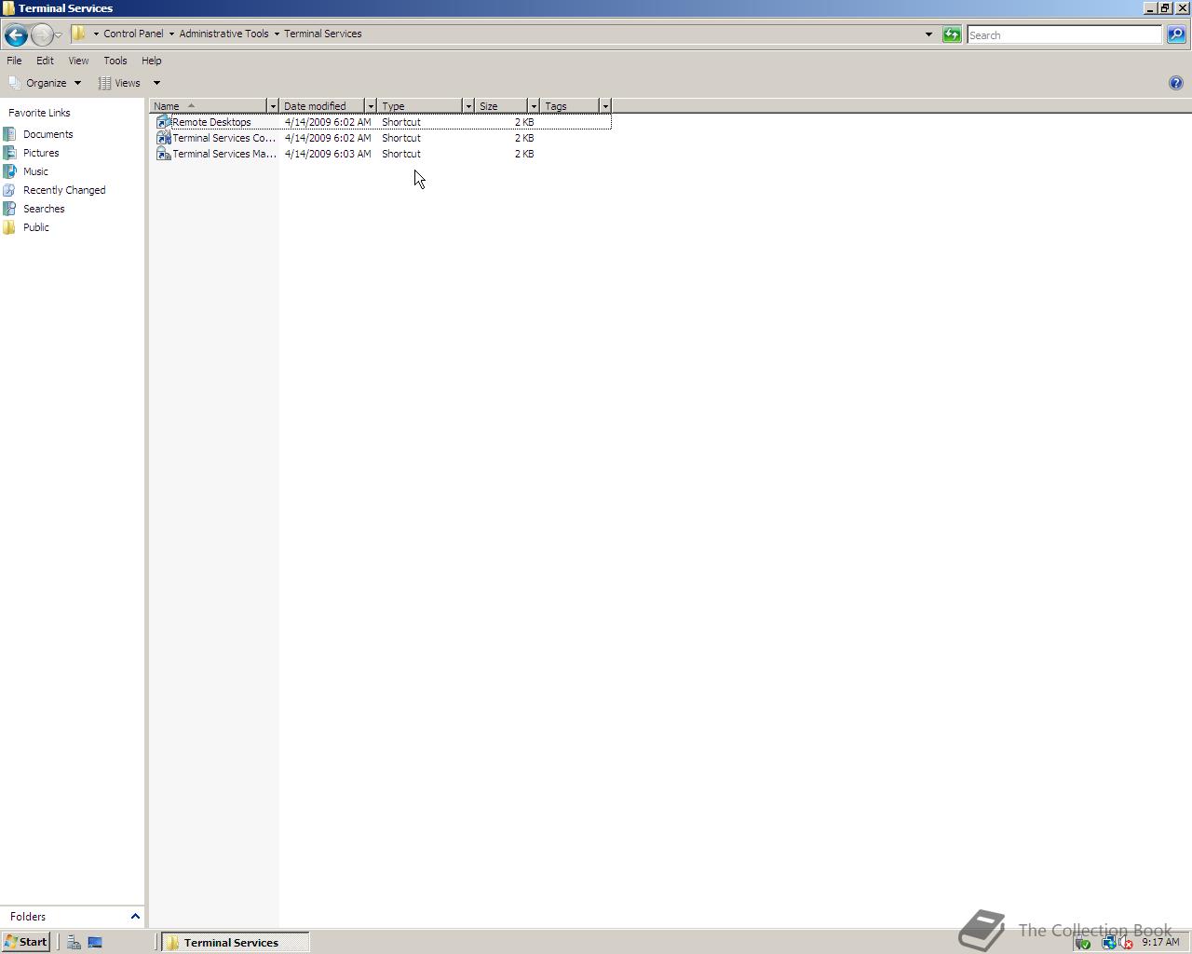The width and height of the screenshot is (1192, 954).
Task: Open the Organize toolbar menu
Action: tap(45, 83)
